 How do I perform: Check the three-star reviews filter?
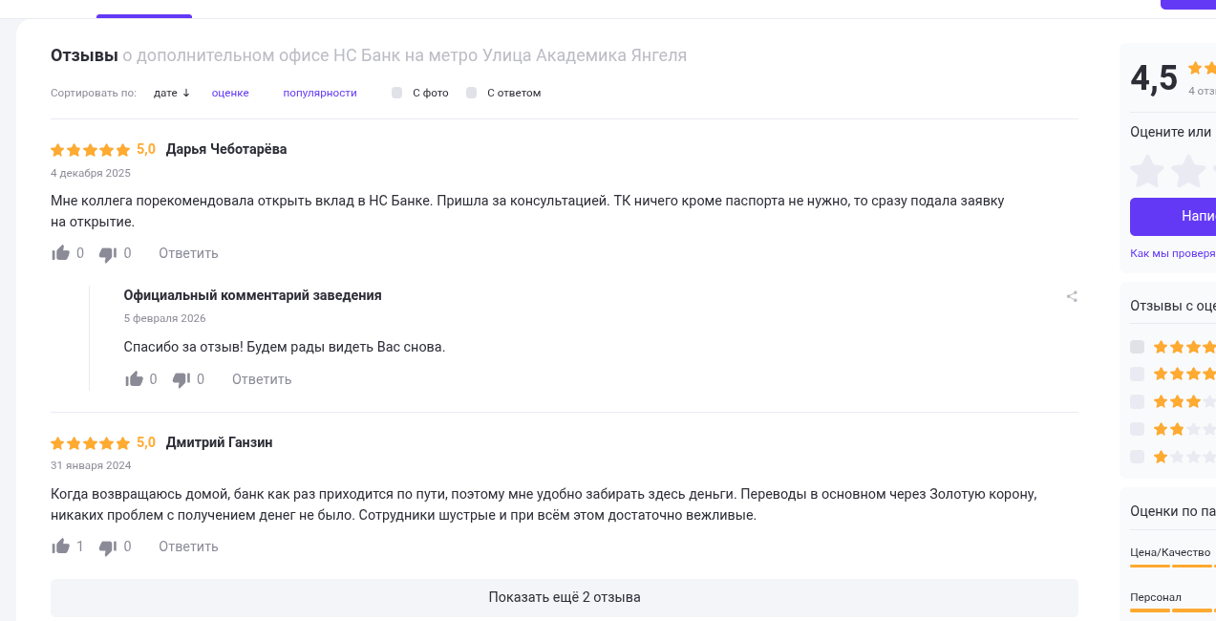pyautogui.click(x=1137, y=401)
